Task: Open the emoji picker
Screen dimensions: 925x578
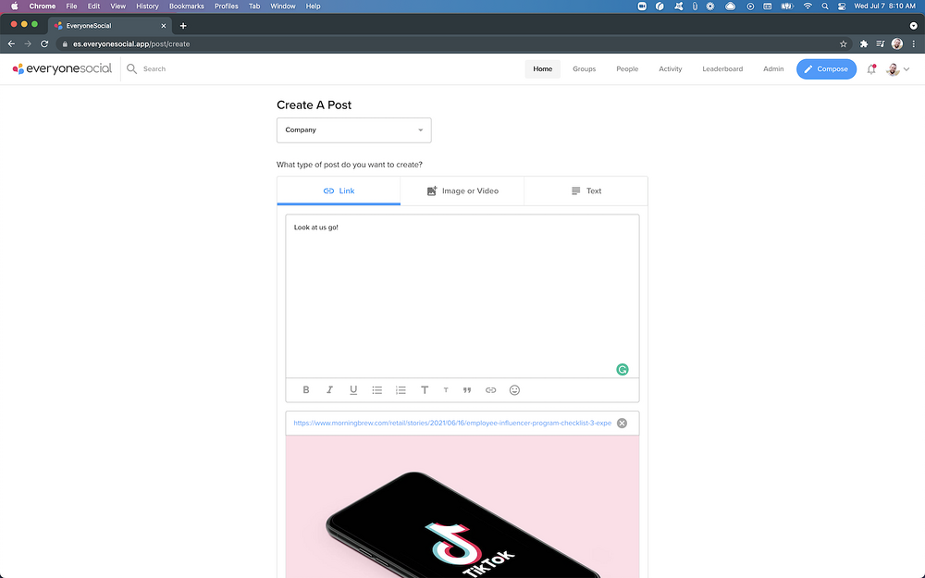Action: [x=514, y=390]
